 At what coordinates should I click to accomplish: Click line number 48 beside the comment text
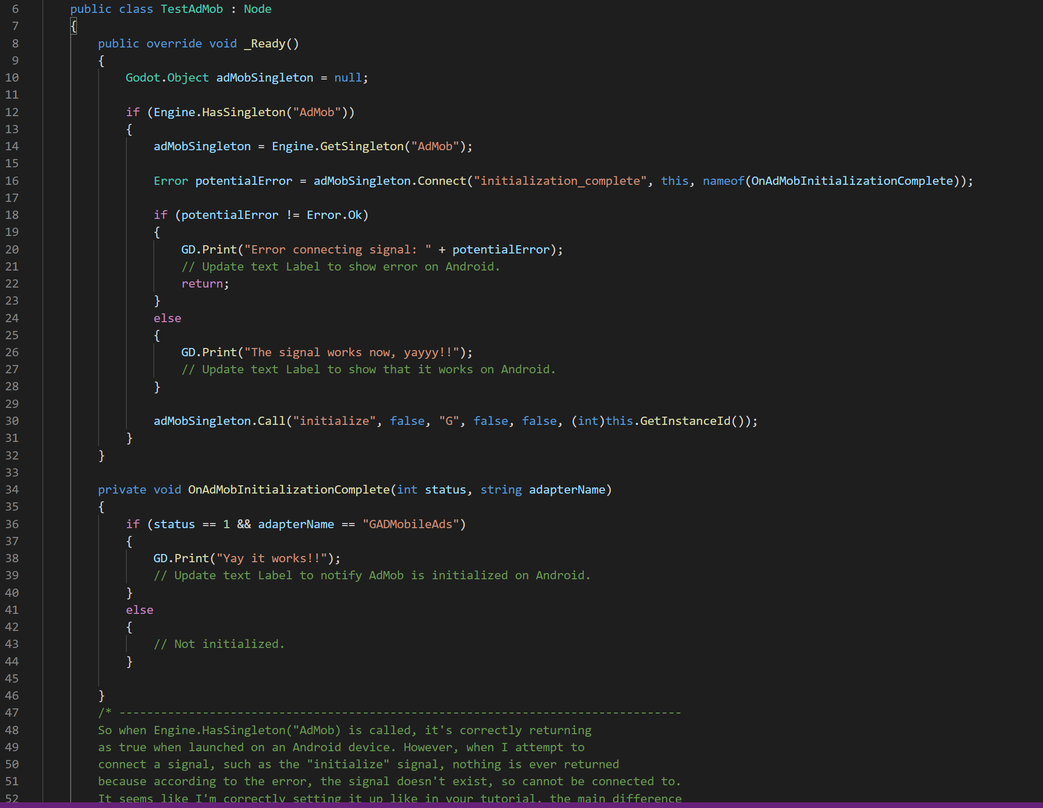pyautogui.click(x=12, y=730)
